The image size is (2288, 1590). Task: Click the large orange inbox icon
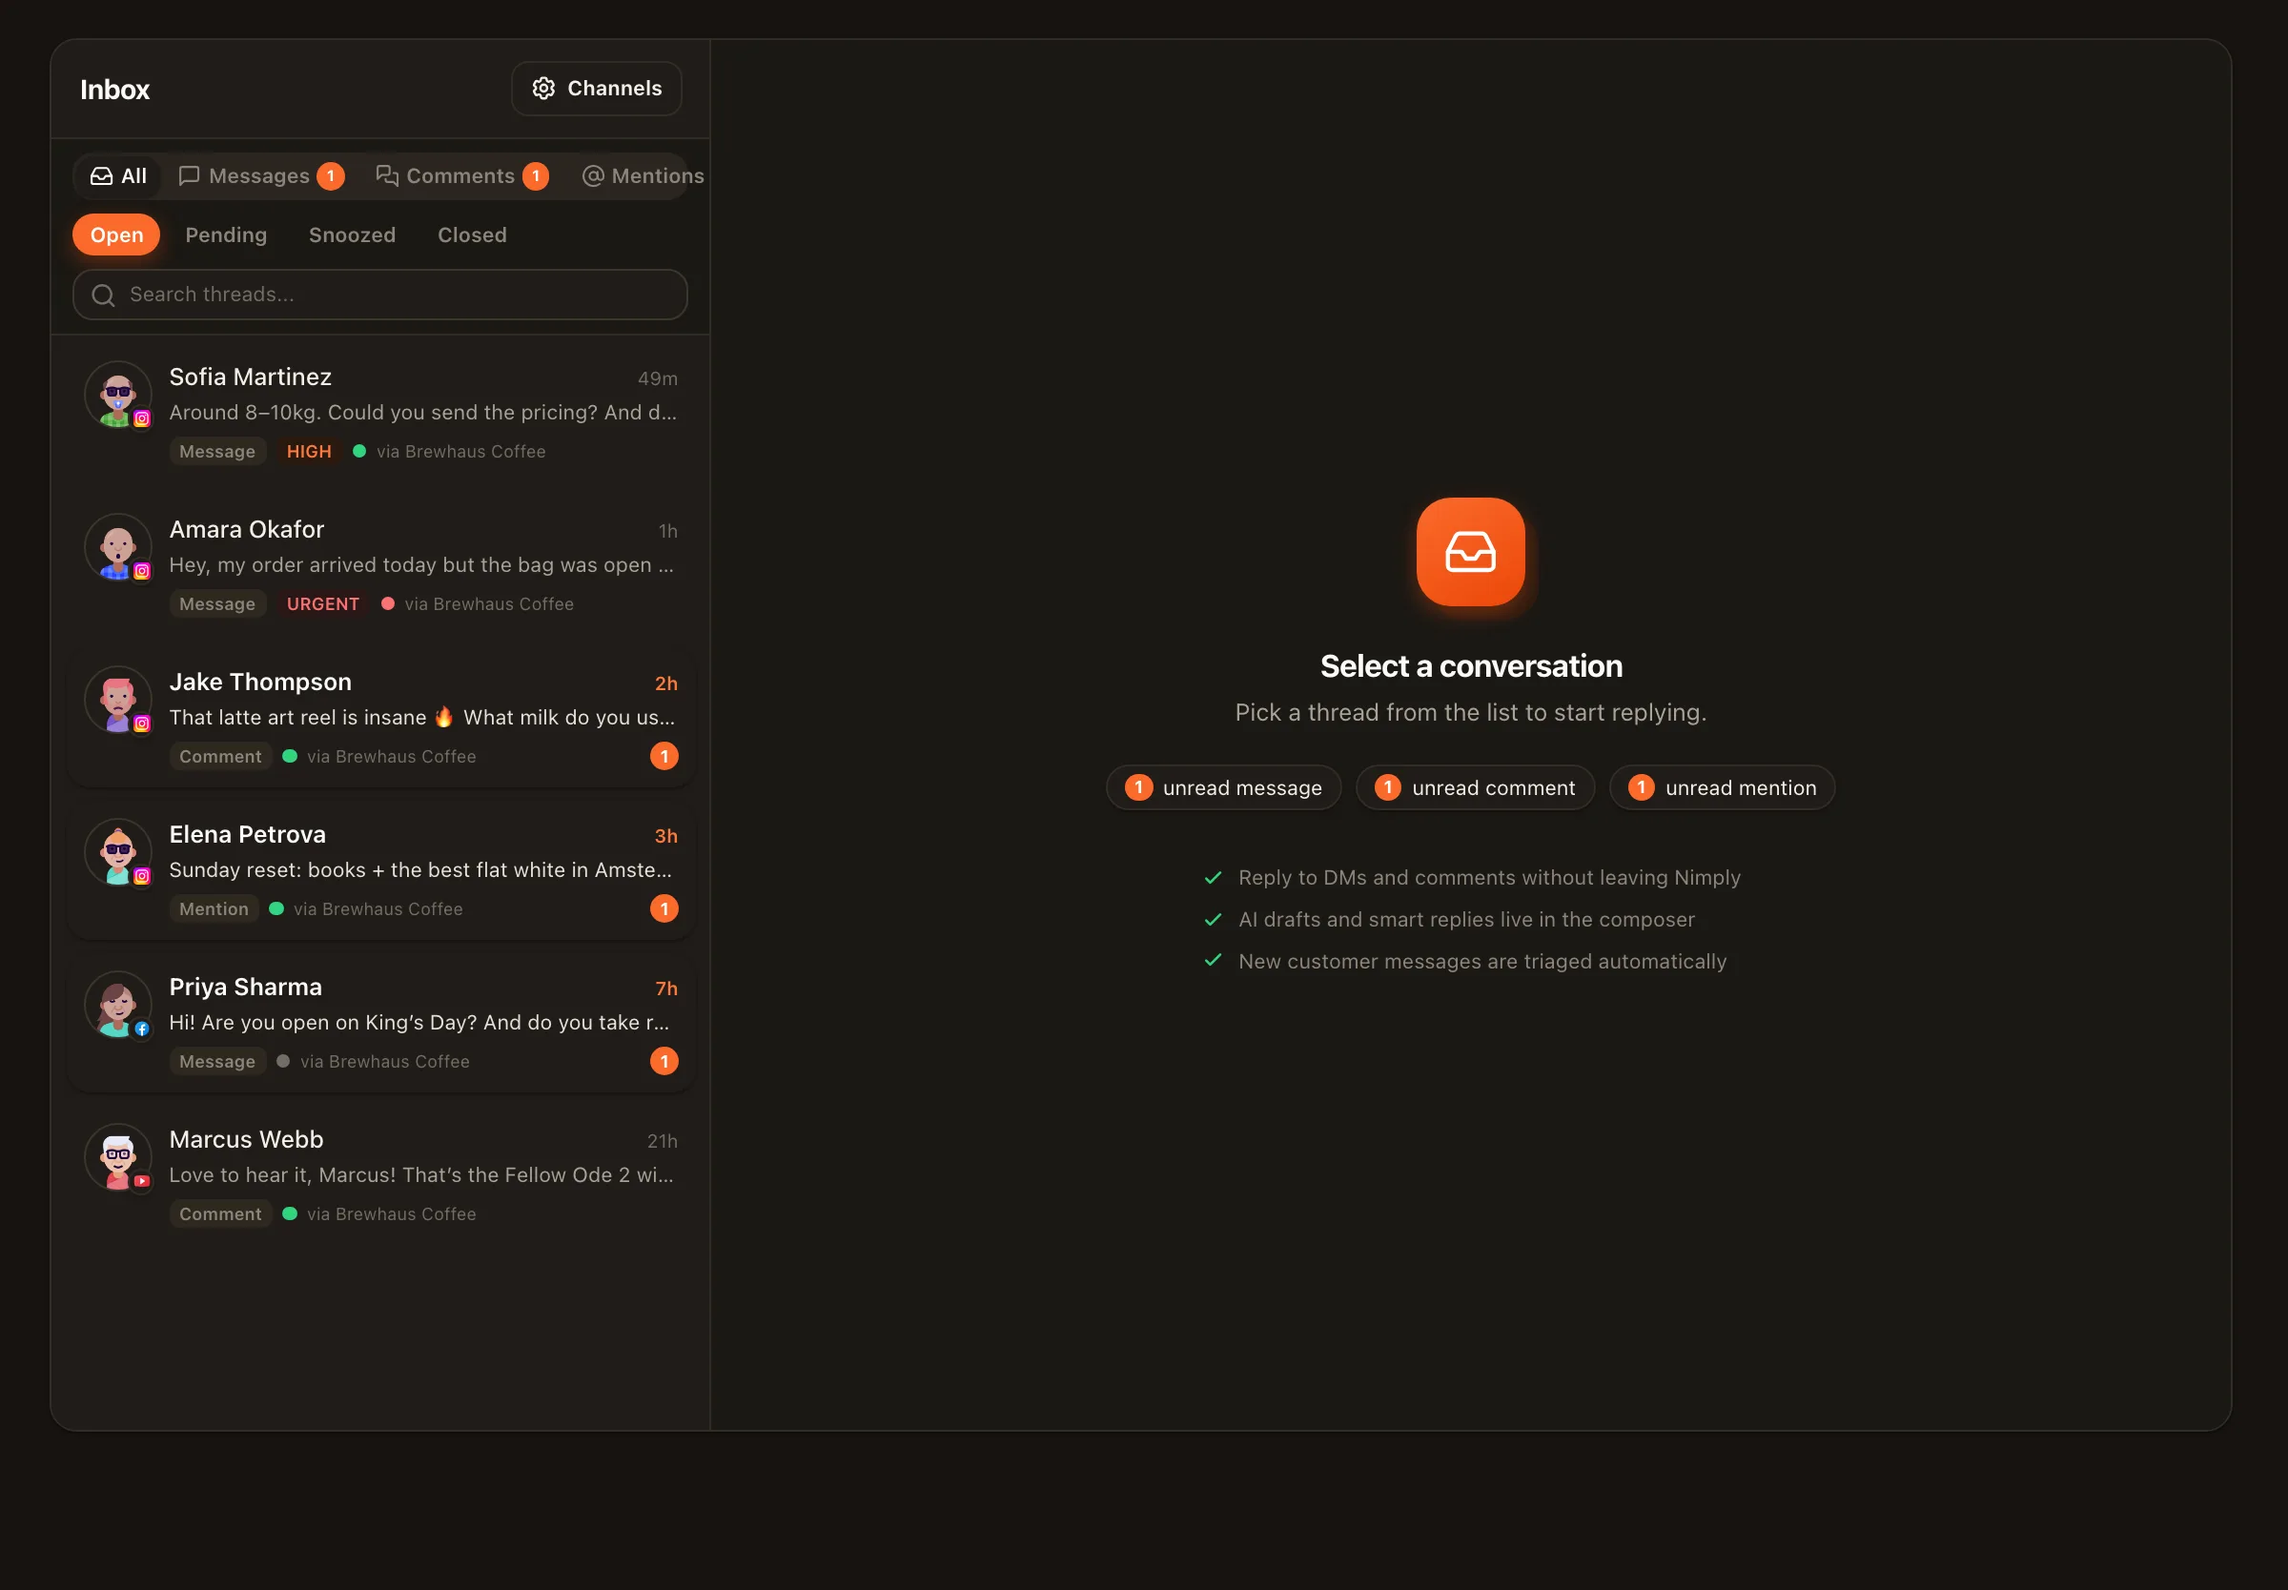[1470, 552]
